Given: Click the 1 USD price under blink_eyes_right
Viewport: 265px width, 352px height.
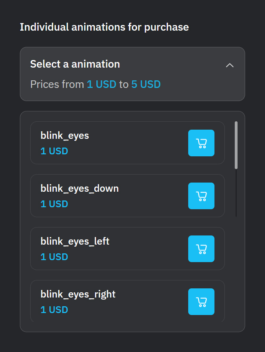Looking at the screenshot, I should tap(54, 310).
